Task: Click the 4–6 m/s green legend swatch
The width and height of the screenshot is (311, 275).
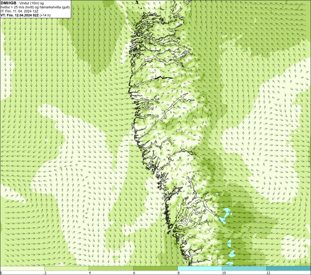Action: coord(111,268)
